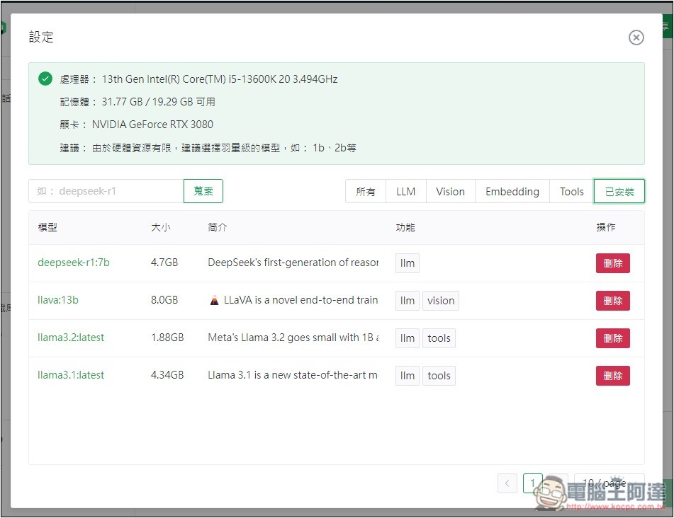Delete the llama3.2:latest model

coord(612,338)
